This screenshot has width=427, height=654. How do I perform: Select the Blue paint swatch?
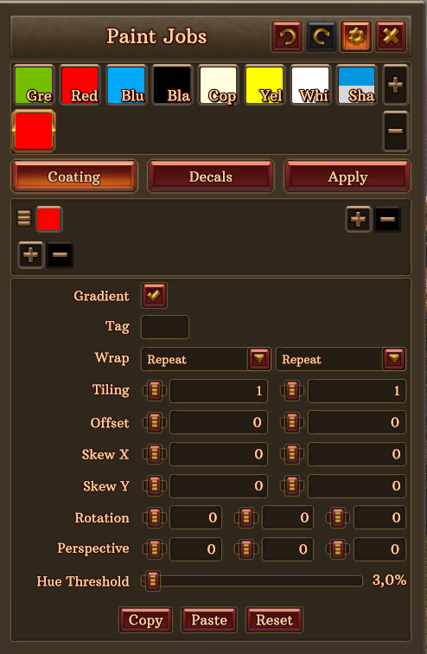(126, 85)
